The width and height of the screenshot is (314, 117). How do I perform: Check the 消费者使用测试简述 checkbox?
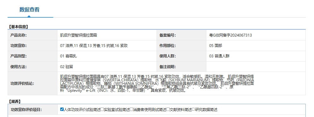pos(131,109)
